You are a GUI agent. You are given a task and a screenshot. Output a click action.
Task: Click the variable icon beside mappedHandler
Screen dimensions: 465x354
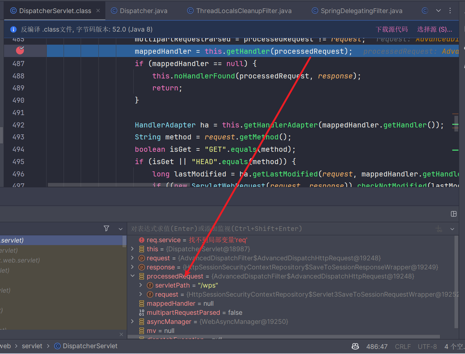click(142, 304)
